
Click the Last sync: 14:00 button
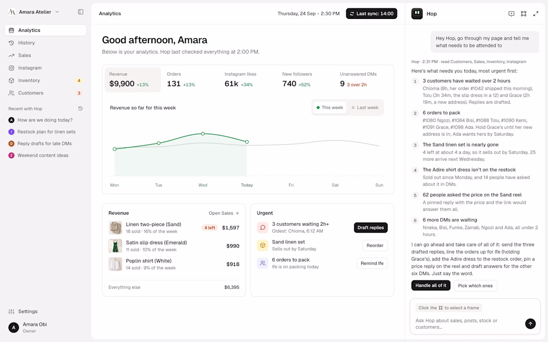coord(372,13)
